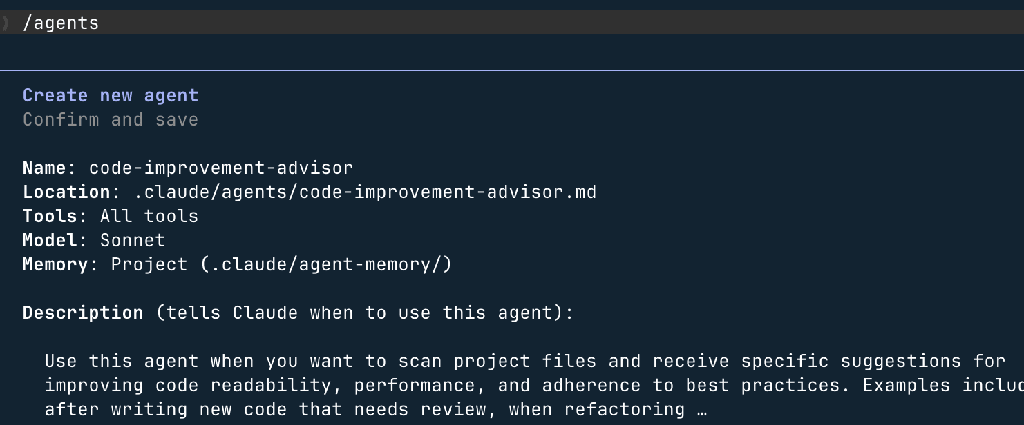This screenshot has height=425, width=1024.
Task: Click the description line starting Use this agent
Action: [525, 361]
